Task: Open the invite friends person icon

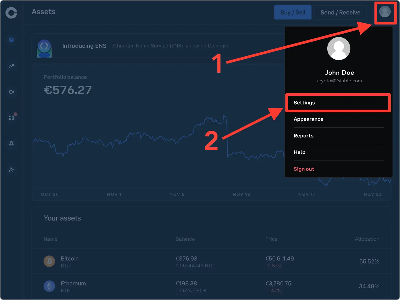Action: [11, 170]
